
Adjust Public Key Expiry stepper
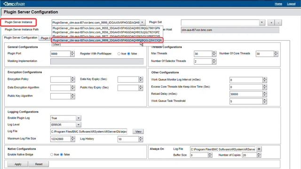(x=141, y=88)
